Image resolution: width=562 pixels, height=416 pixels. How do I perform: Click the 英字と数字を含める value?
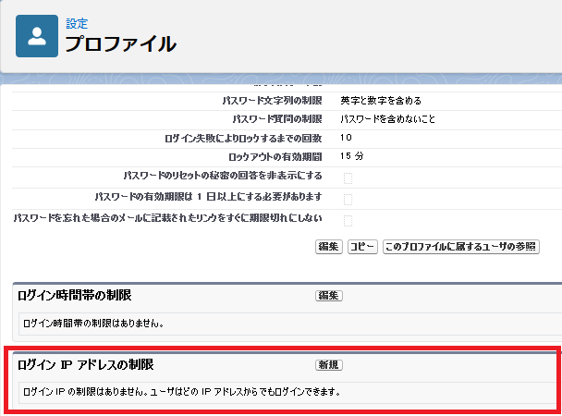coord(383,100)
